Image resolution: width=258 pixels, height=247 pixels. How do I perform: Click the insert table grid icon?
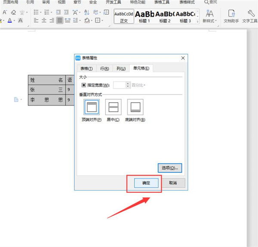point(106,12)
